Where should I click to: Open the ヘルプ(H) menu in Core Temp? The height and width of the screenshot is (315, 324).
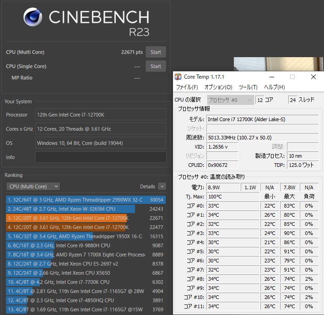click(x=274, y=87)
